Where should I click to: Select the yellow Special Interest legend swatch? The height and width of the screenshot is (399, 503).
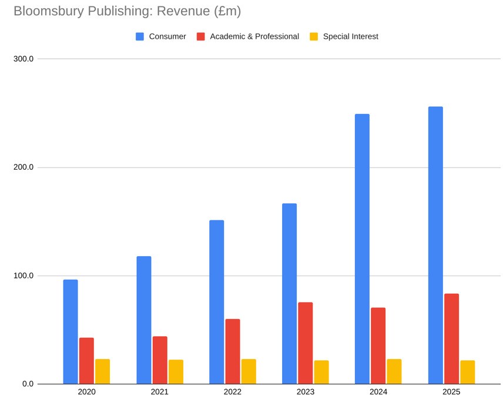314,36
